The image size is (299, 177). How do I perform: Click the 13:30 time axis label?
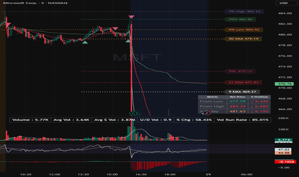(83, 174)
